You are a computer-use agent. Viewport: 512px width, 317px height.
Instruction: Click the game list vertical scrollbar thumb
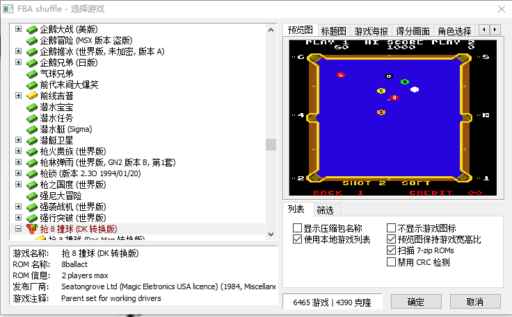point(271,144)
